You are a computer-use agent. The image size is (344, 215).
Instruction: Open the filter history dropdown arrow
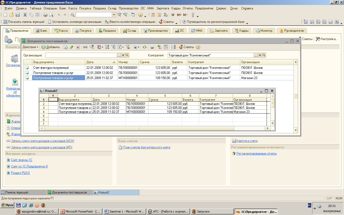click(123, 47)
